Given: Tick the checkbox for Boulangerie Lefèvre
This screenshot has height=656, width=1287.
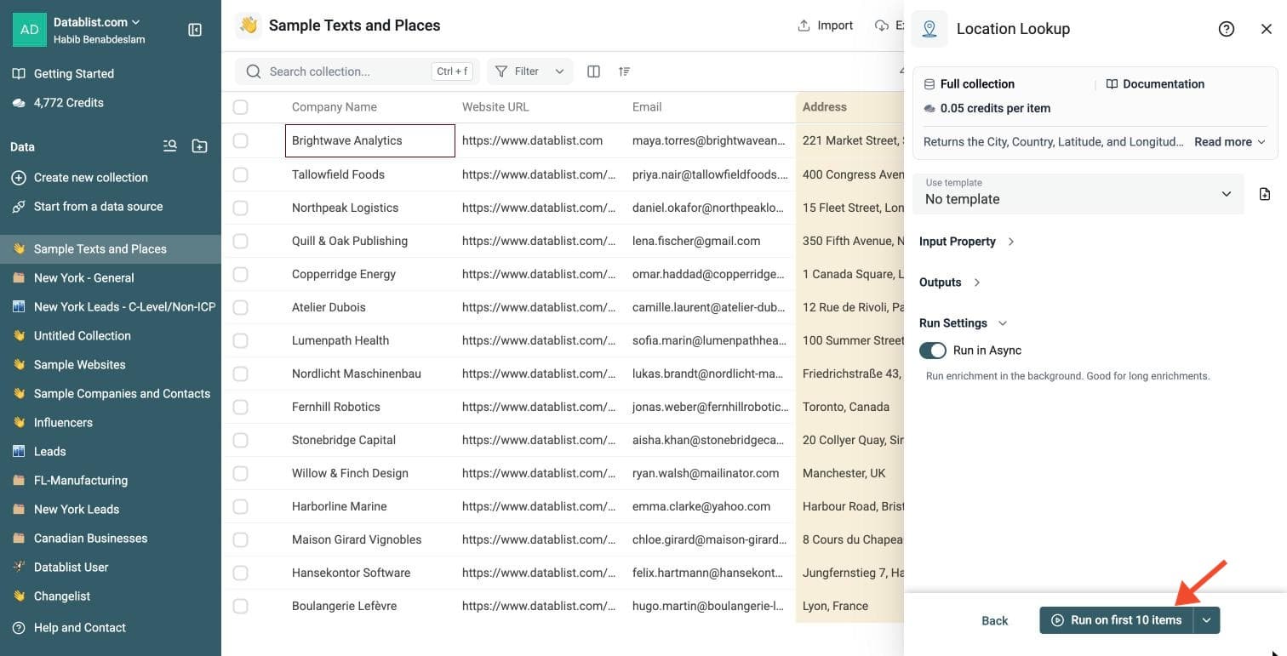Looking at the screenshot, I should coord(241,606).
